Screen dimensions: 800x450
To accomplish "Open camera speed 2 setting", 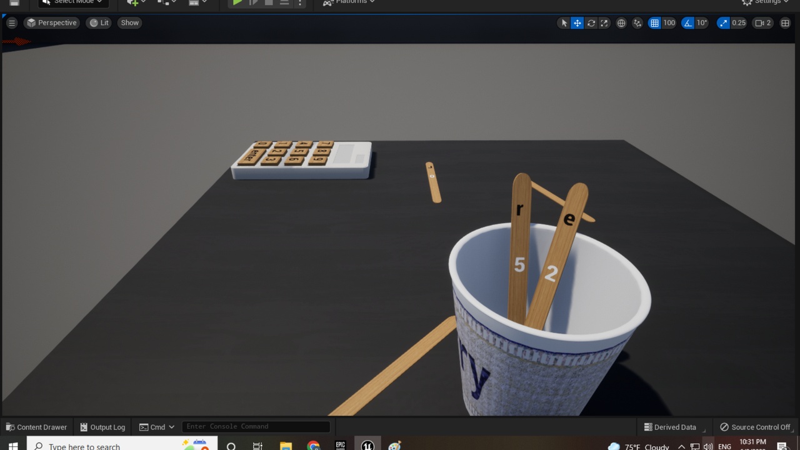I will tap(763, 23).
